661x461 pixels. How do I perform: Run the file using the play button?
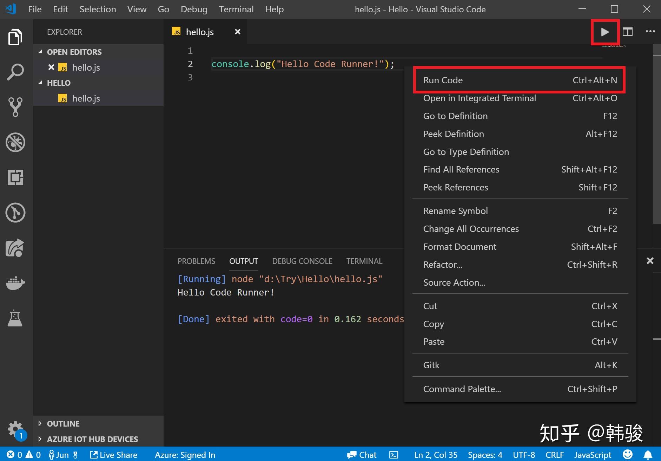coord(605,32)
